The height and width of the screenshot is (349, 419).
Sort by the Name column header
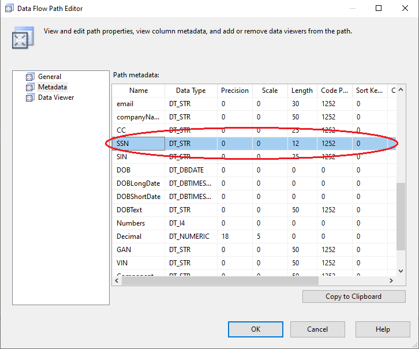tap(139, 91)
